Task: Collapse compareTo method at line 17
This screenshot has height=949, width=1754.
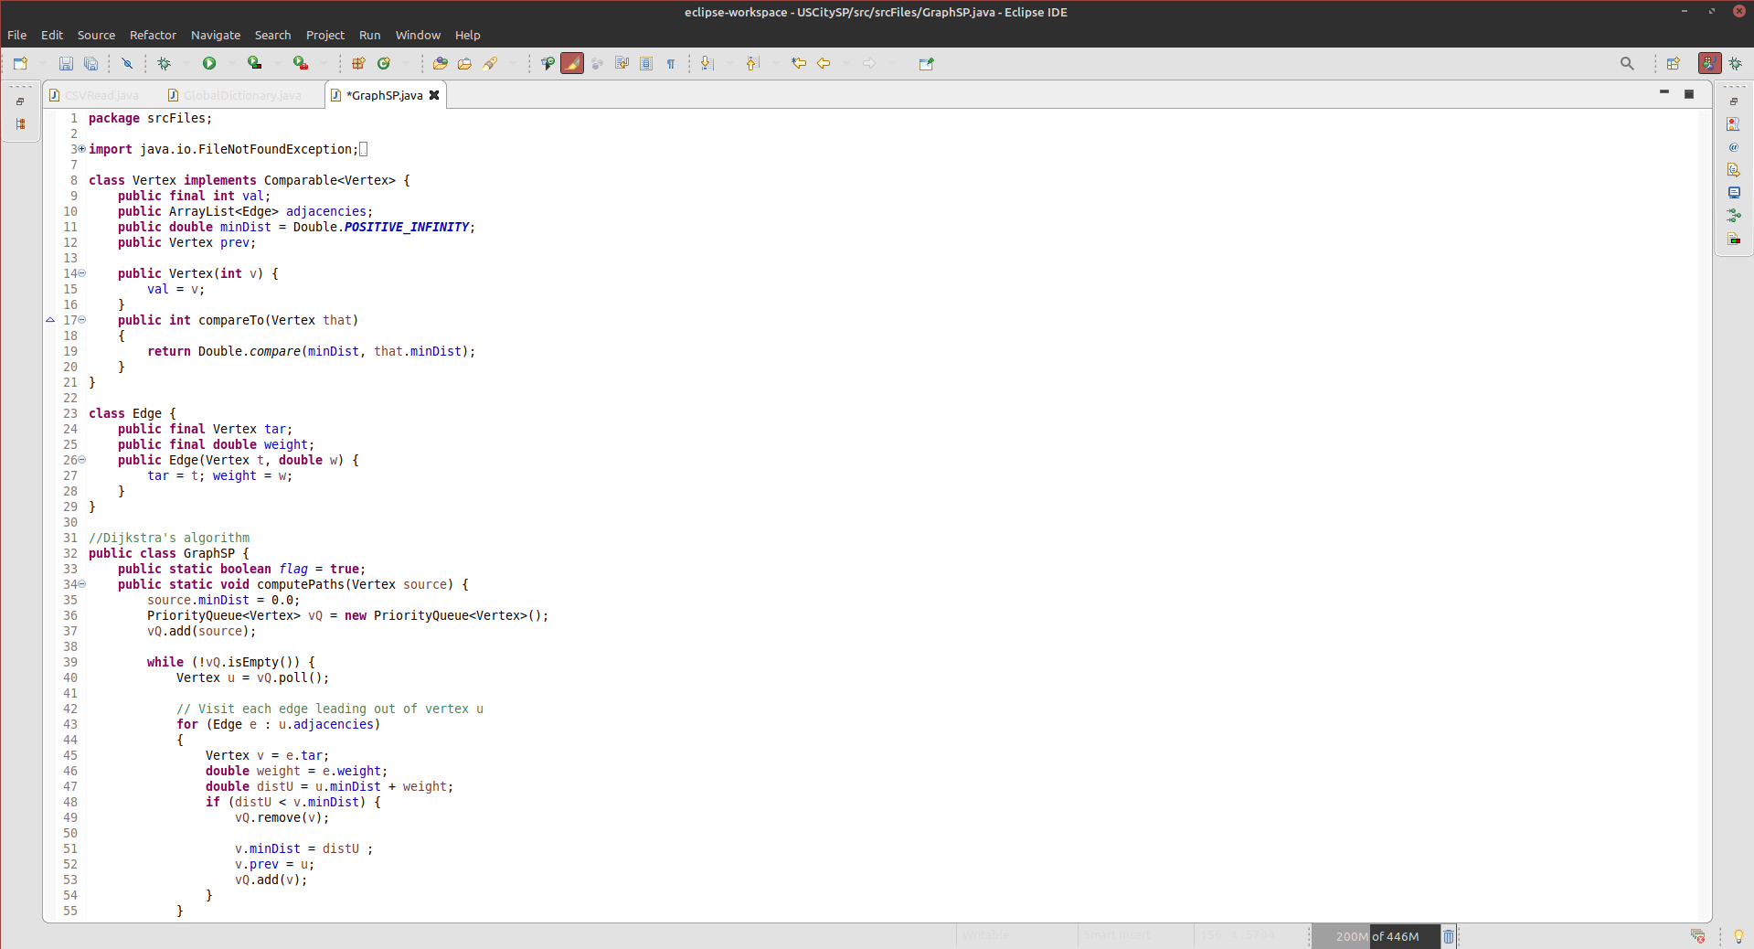Action: [x=81, y=320]
